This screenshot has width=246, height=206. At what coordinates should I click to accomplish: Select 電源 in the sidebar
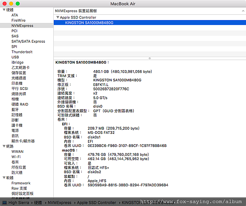coord(15,130)
